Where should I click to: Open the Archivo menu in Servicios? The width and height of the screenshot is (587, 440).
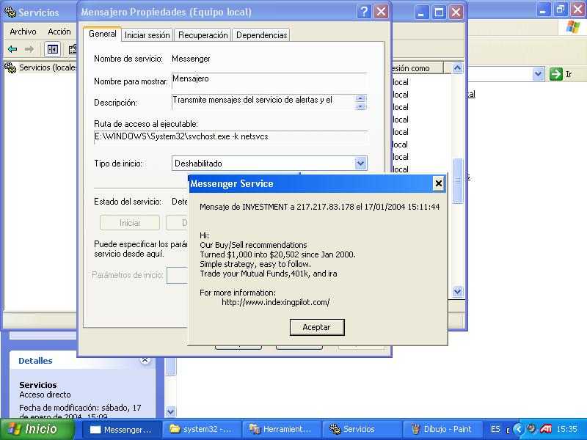pos(23,32)
